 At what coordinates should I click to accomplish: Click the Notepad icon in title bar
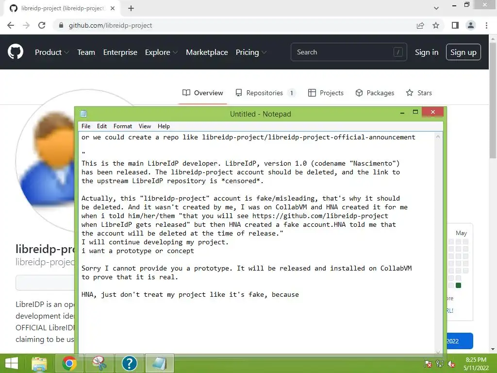point(83,114)
